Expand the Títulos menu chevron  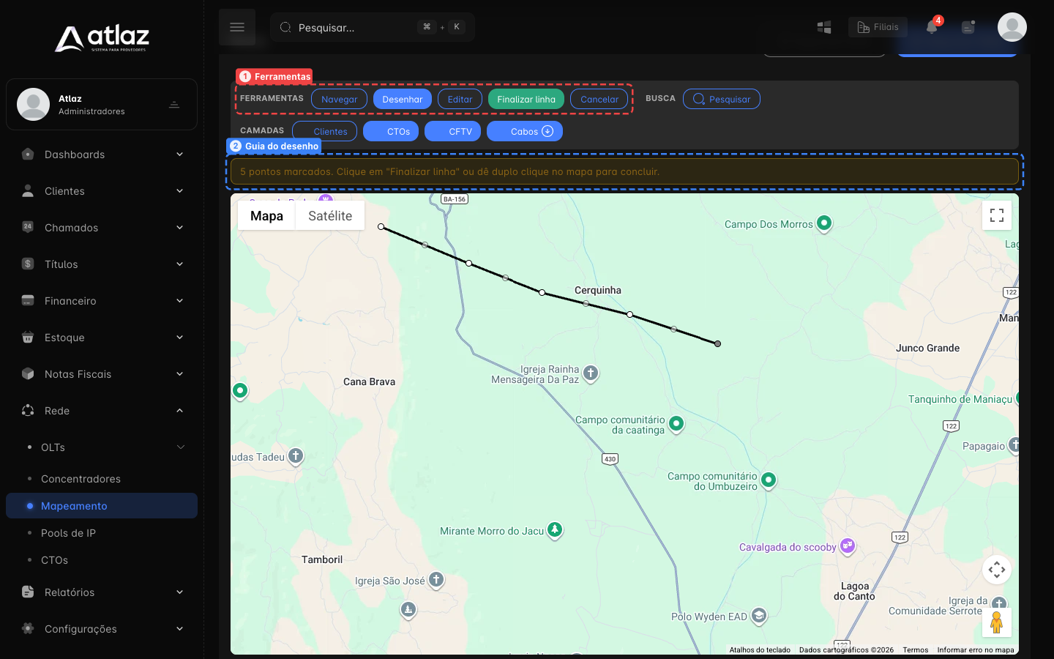click(x=179, y=264)
